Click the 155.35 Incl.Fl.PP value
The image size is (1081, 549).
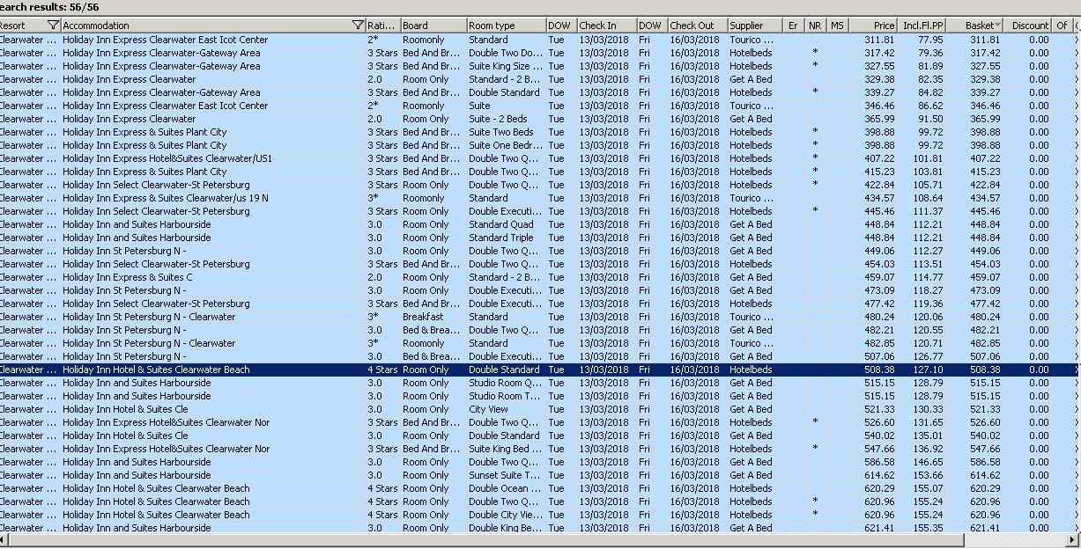(x=929, y=528)
